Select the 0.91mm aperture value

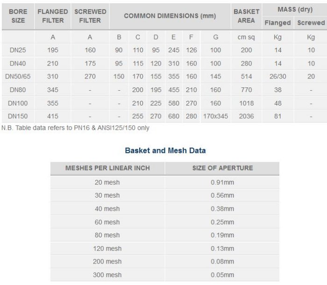click(x=222, y=182)
